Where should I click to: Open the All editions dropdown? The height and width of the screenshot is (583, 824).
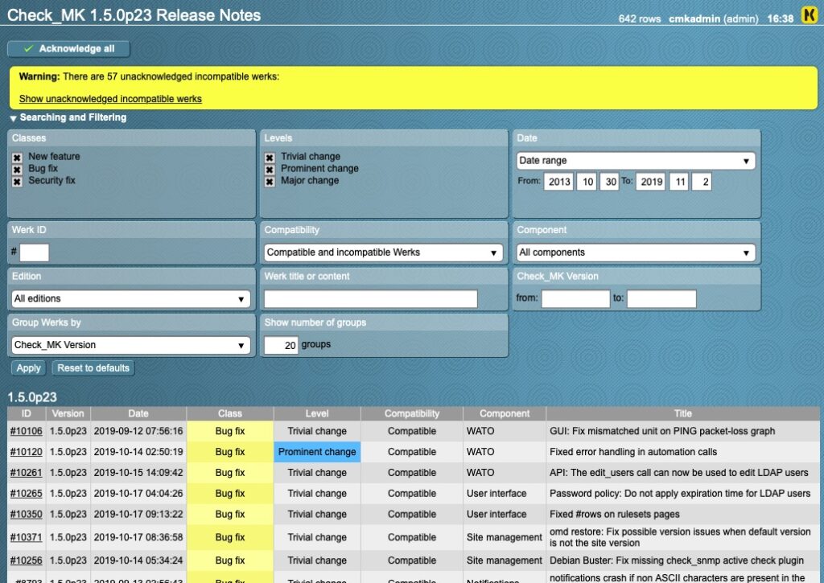[x=131, y=299]
